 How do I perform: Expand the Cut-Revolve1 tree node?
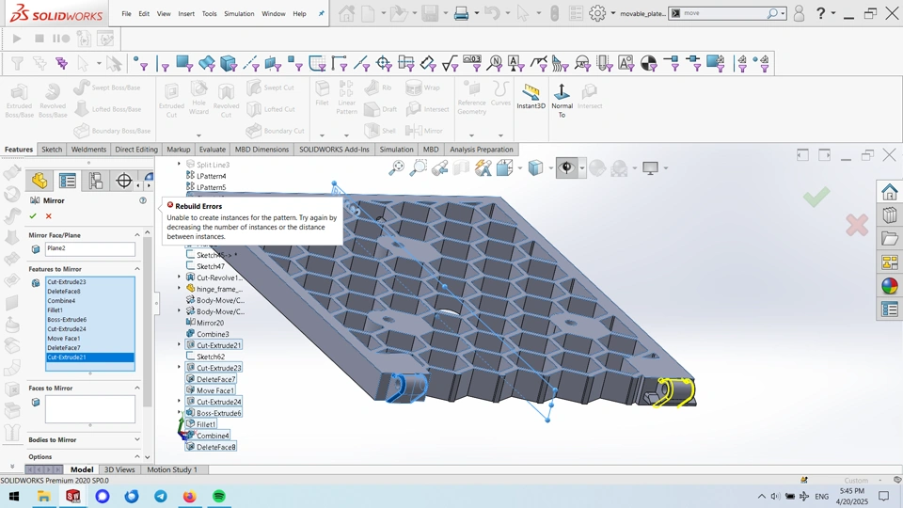[x=180, y=278]
